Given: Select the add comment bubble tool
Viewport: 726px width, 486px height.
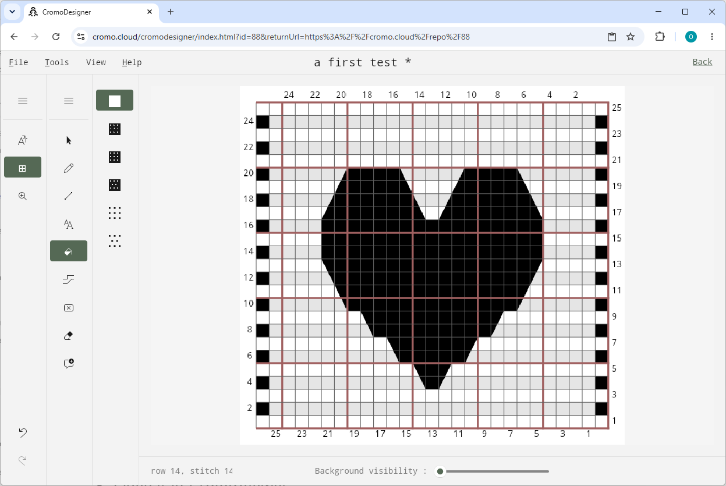Looking at the screenshot, I should pos(69,363).
